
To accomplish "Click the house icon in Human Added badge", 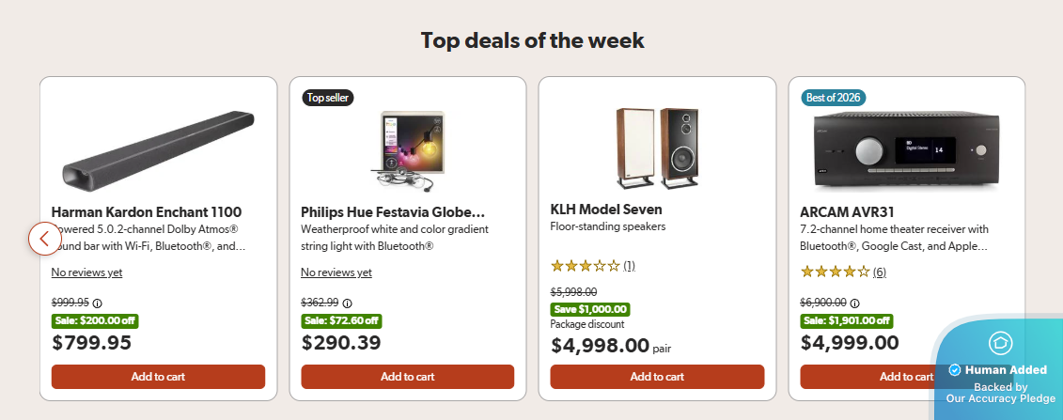I will pyautogui.click(x=1000, y=344).
